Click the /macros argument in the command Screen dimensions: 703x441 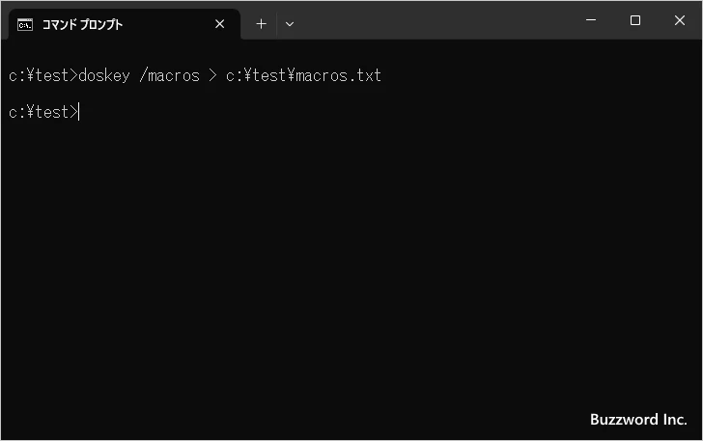click(170, 75)
